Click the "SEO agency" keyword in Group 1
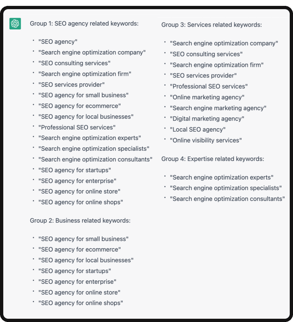The width and height of the screenshot is (293, 322). (x=58, y=42)
